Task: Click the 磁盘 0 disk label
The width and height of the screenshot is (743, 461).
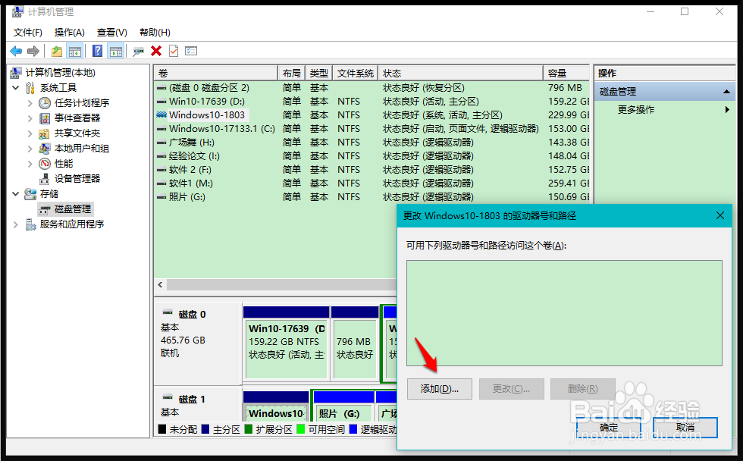Action: (192, 314)
